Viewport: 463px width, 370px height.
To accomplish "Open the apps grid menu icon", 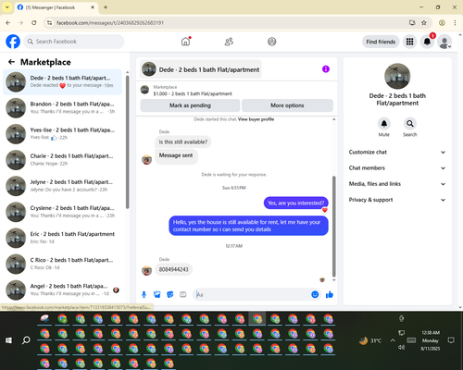I will click(409, 42).
